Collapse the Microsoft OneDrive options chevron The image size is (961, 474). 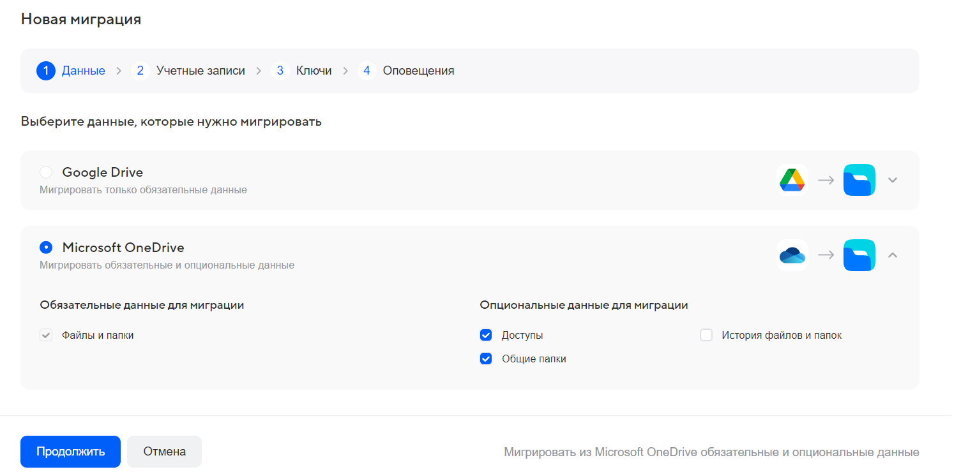pos(893,255)
